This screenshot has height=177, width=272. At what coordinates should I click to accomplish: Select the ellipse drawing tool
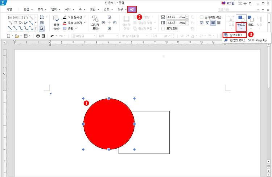click(26, 17)
